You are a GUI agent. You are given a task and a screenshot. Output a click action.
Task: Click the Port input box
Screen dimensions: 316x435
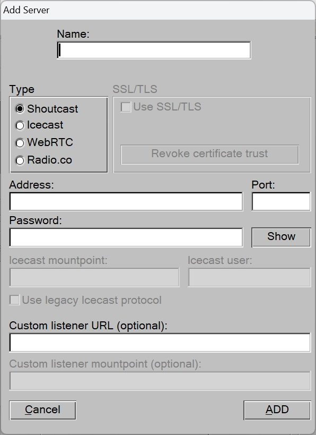pyautogui.click(x=281, y=201)
